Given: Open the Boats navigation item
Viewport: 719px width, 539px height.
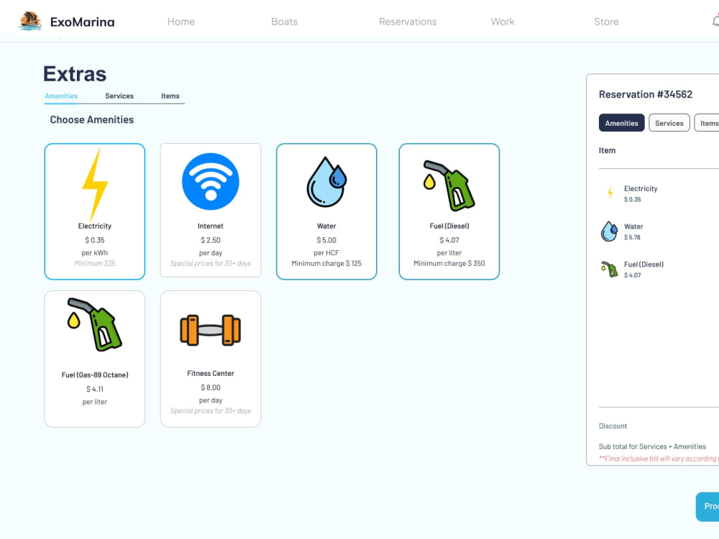Looking at the screenshot, I should [x=284, y=22].
